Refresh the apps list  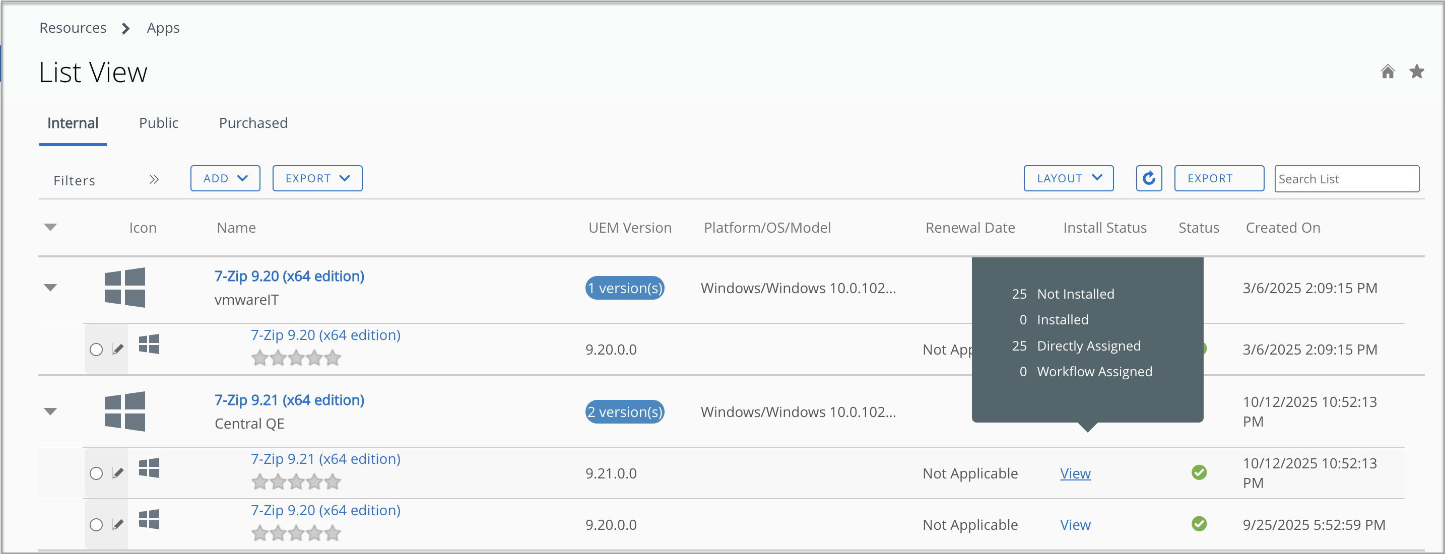coord(1149,178)
